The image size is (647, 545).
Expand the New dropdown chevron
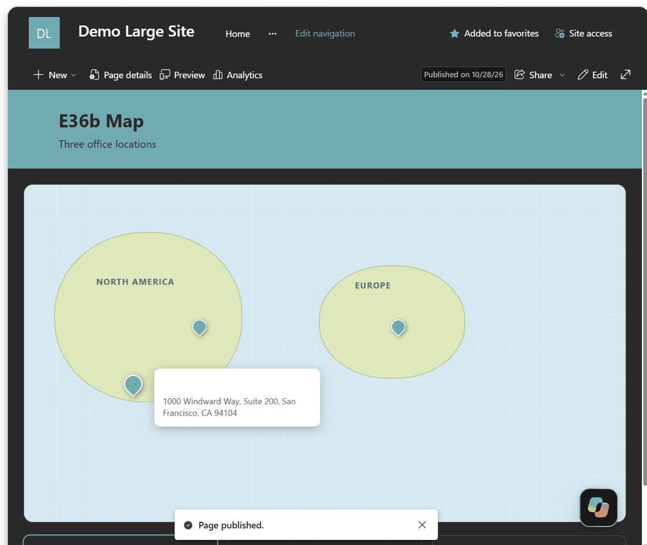(73, 75)
